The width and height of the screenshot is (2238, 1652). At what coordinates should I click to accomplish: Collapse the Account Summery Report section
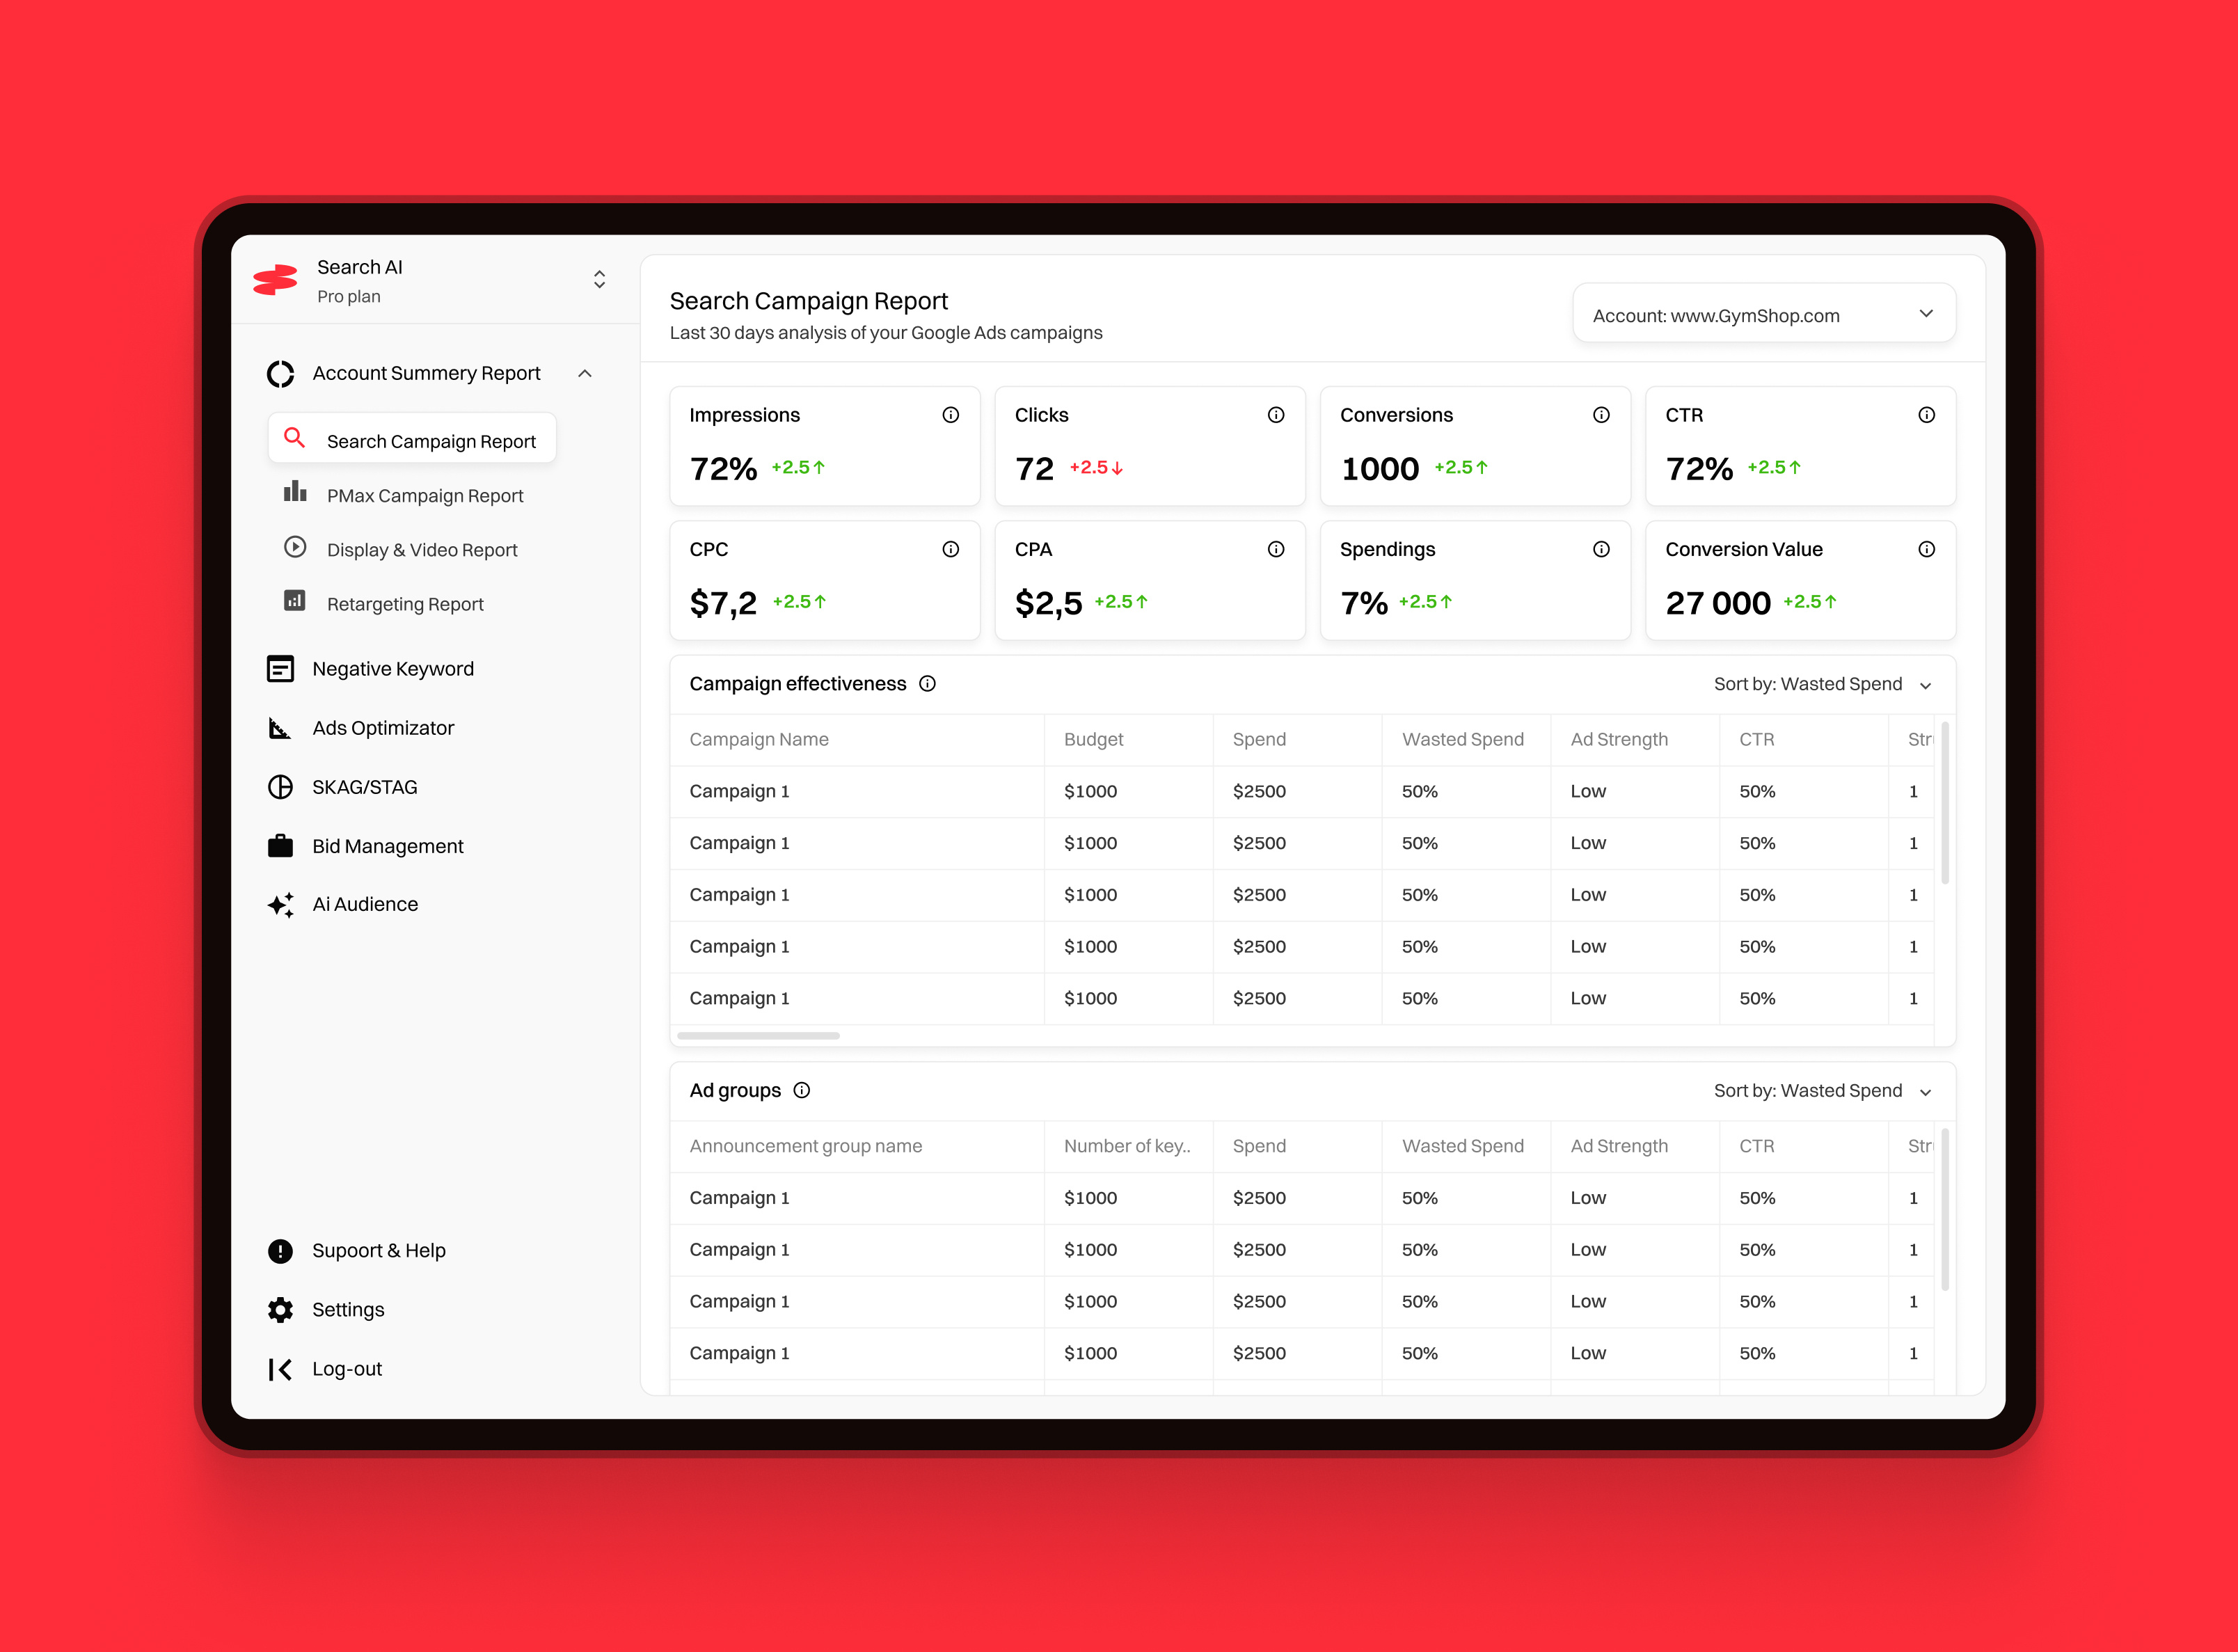pos(585,373)
